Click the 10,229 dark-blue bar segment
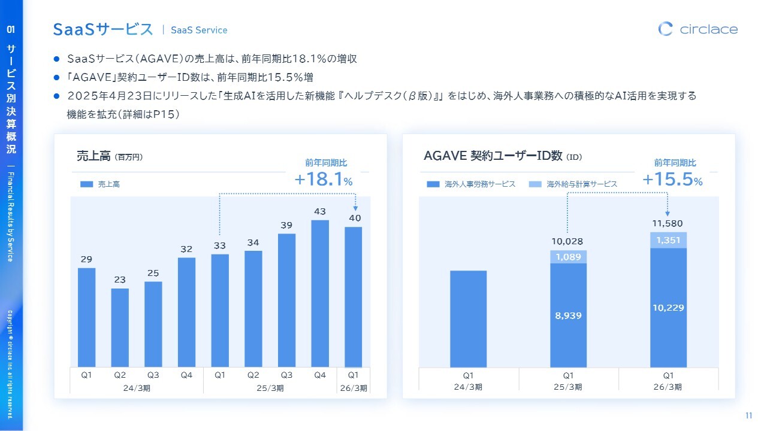The height and width of the screenshot is (431, 767). click(668, 308)
